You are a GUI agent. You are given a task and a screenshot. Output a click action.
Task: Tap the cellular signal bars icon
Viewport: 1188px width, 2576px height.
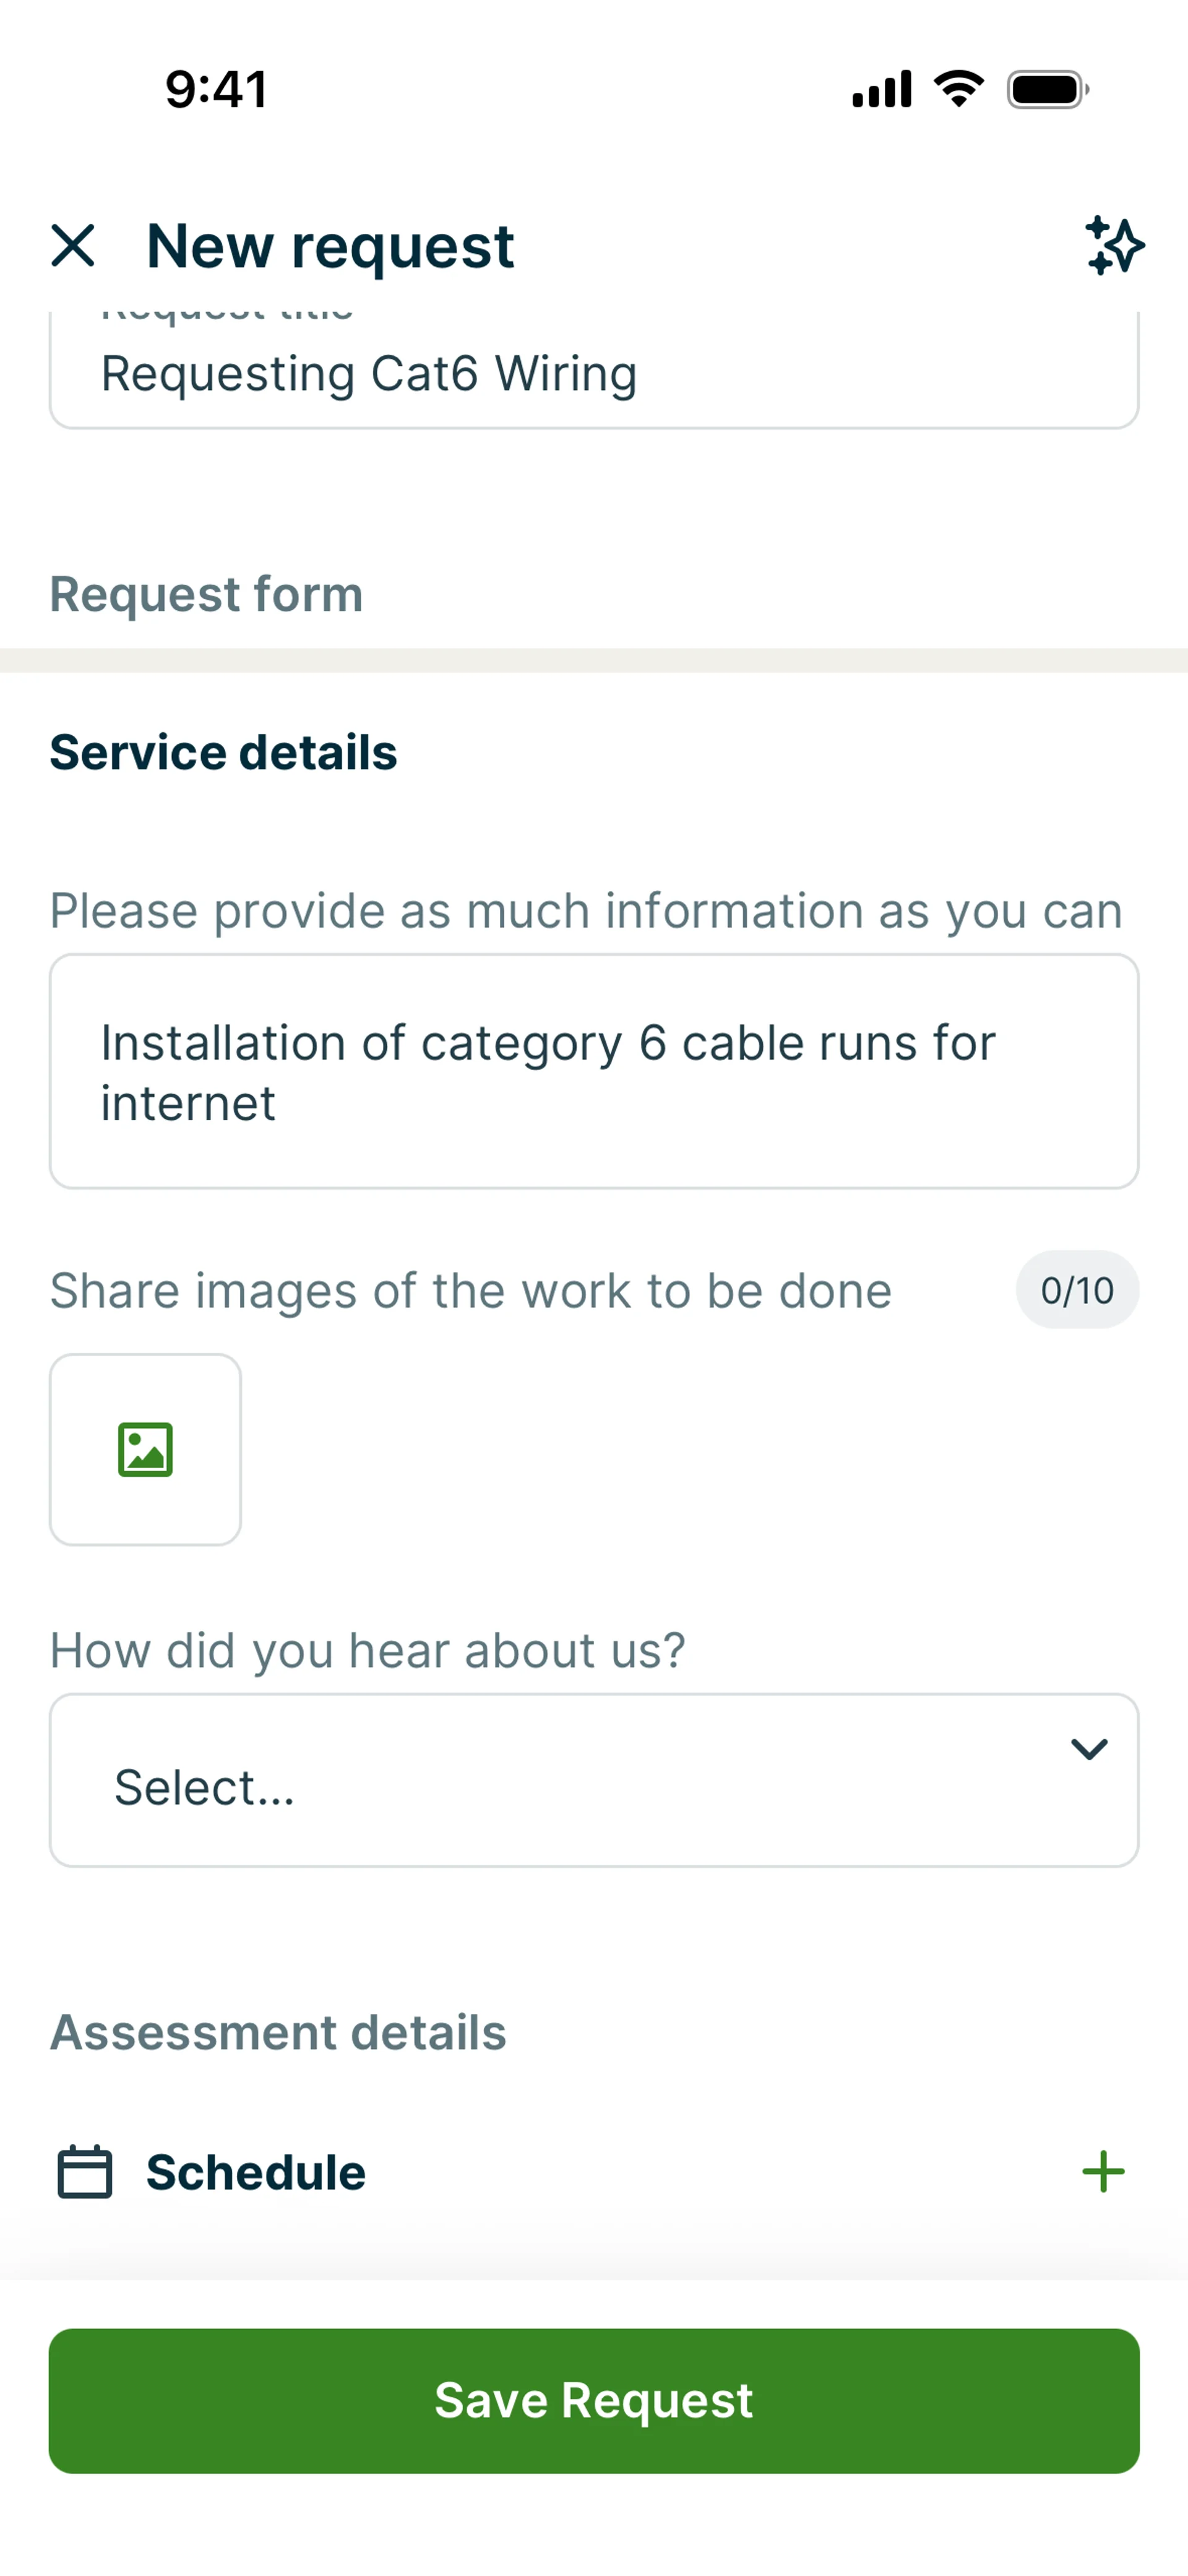point(881,89)
